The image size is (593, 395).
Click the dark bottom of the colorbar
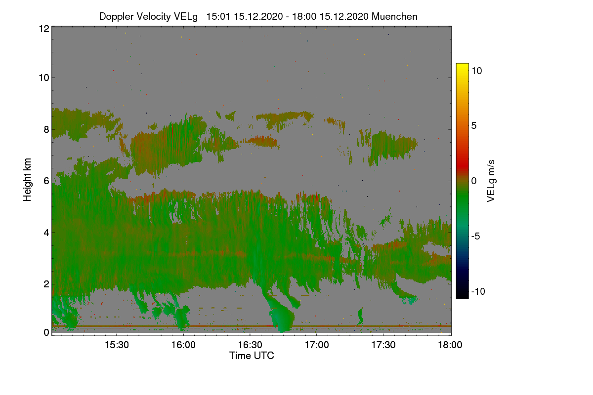462,294
